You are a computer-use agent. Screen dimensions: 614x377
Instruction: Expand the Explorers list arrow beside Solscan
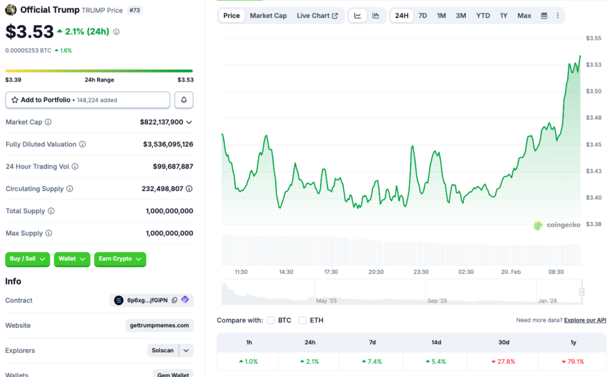click(186, 351)
